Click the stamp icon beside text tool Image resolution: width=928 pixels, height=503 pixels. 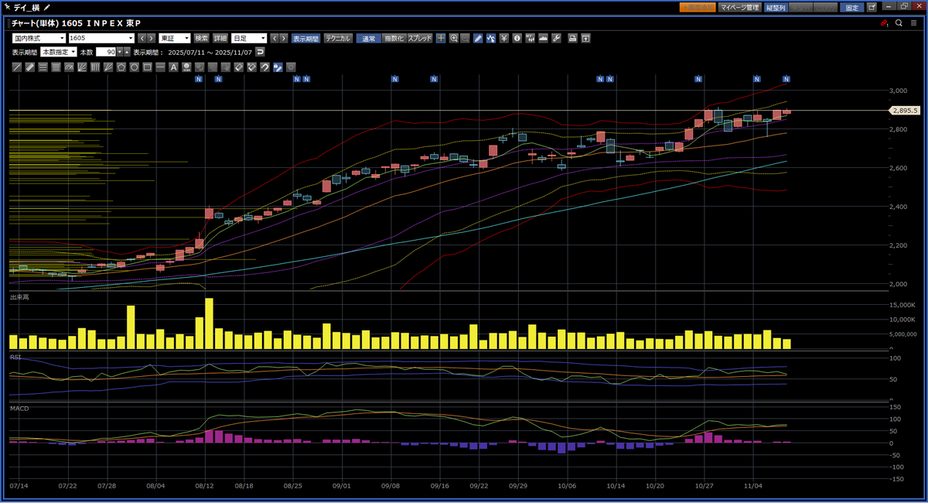pos(186,67)
